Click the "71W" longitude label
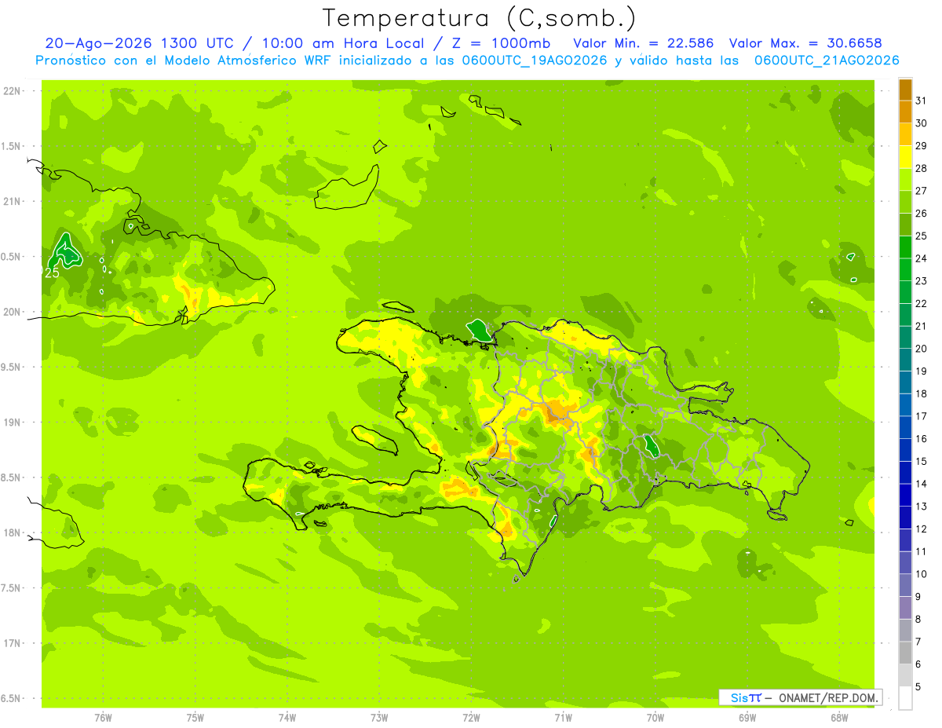The width and height of the screenshot is (942, 728). click(x=563, y=718)
